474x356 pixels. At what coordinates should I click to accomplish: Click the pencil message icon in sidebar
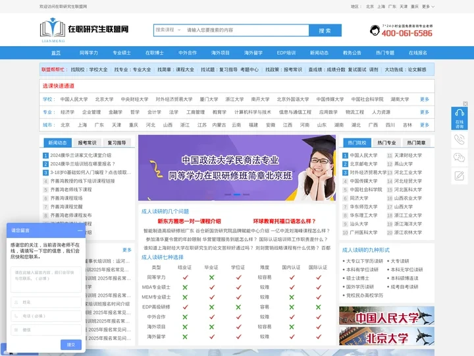(460, 175)
